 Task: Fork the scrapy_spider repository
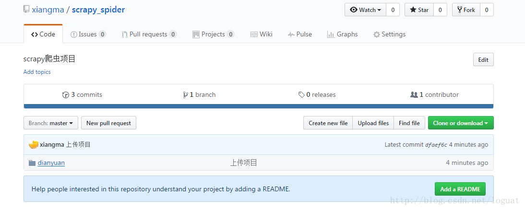pyautogui.click(x=466, y=10)
